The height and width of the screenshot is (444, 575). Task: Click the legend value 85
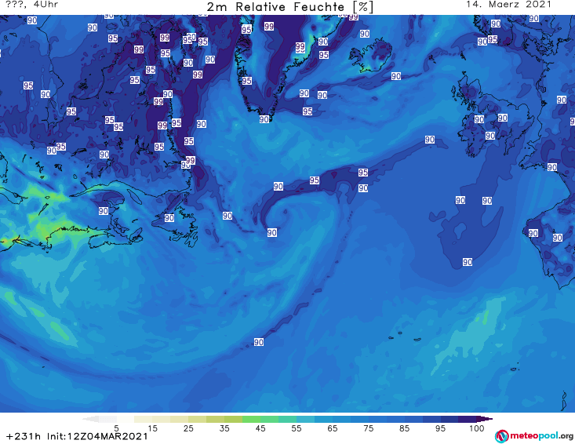[405, 428]
